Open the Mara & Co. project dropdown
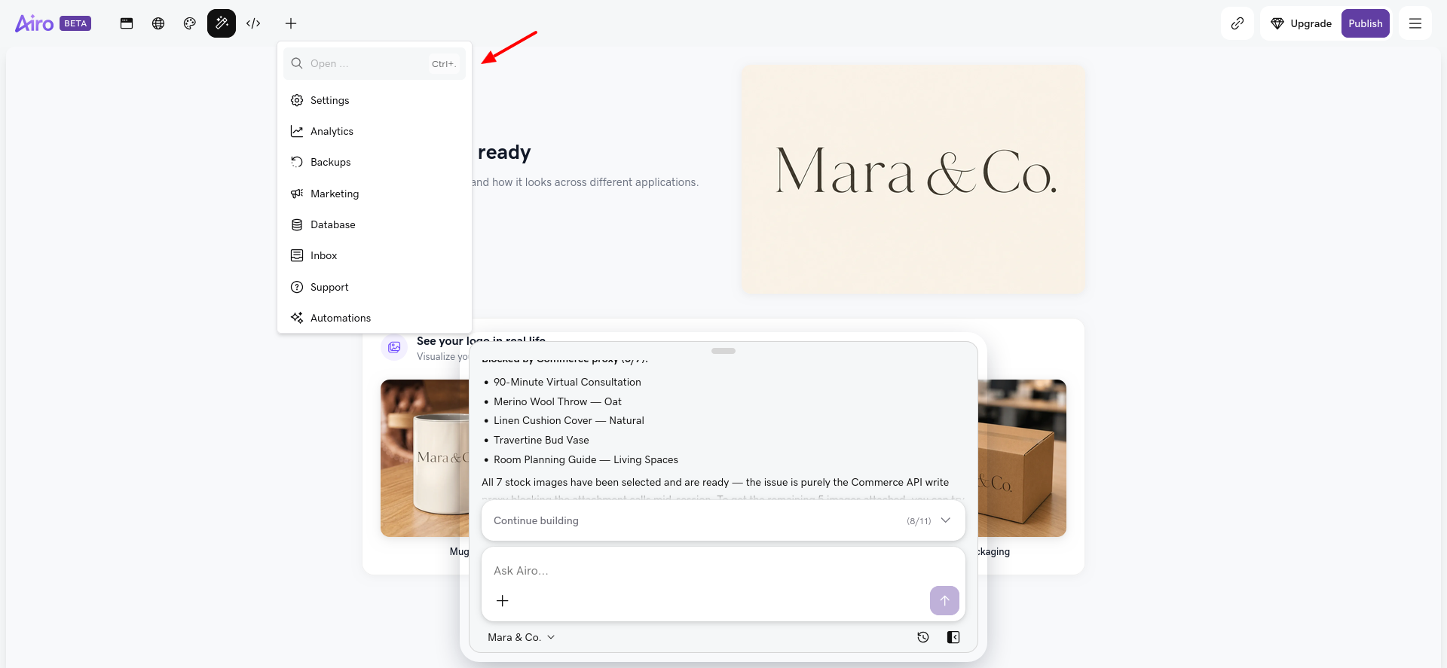Screen dimensions: 1447x668 522,637
